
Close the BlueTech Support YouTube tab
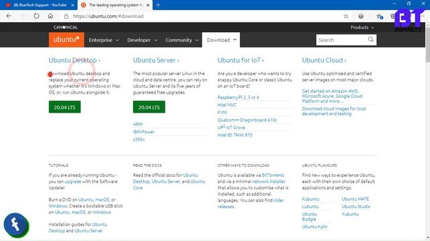point(73,5)
